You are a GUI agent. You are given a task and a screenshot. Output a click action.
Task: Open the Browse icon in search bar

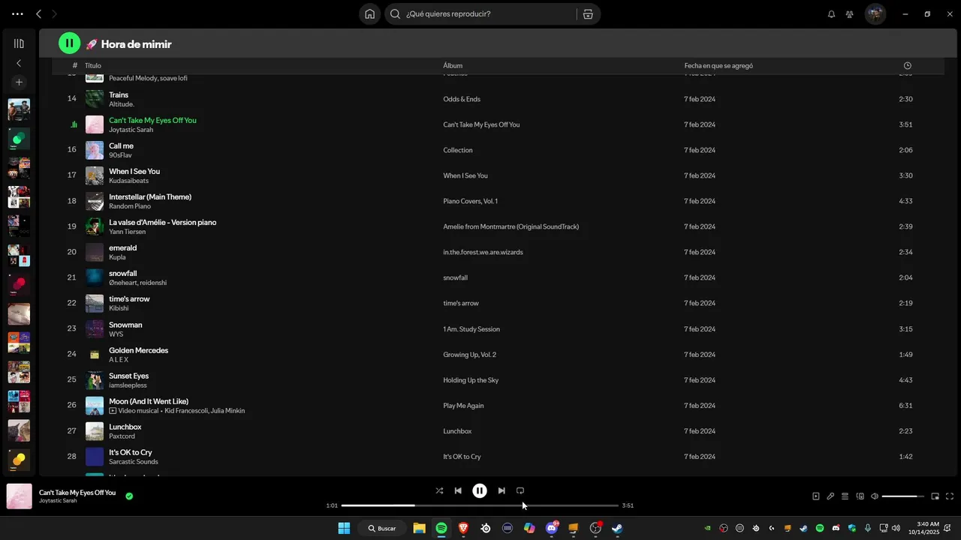(588, 14)
